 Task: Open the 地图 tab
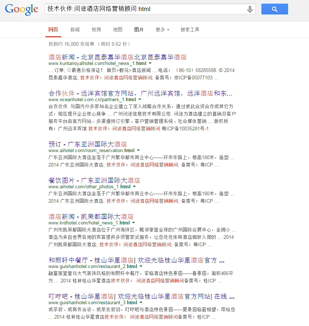tap(118, 30)
